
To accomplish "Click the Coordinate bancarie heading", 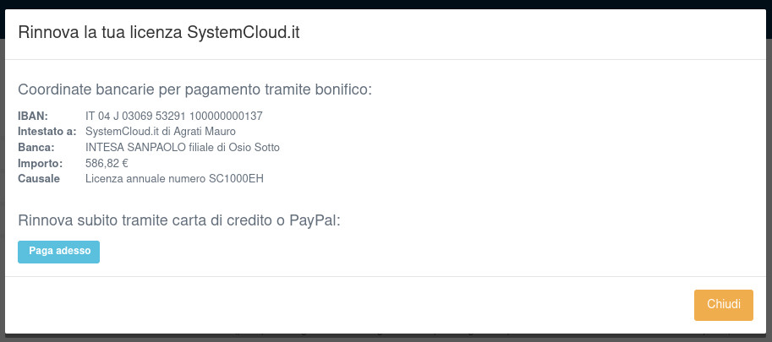I will pos(194,90).
